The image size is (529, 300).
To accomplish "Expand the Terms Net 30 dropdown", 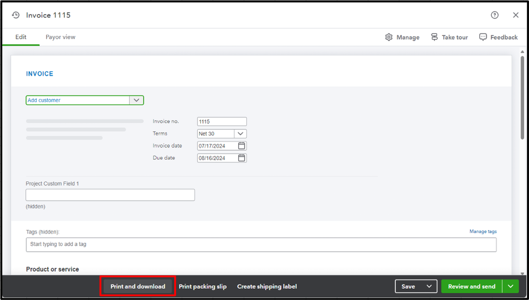I will pos(240,133).
